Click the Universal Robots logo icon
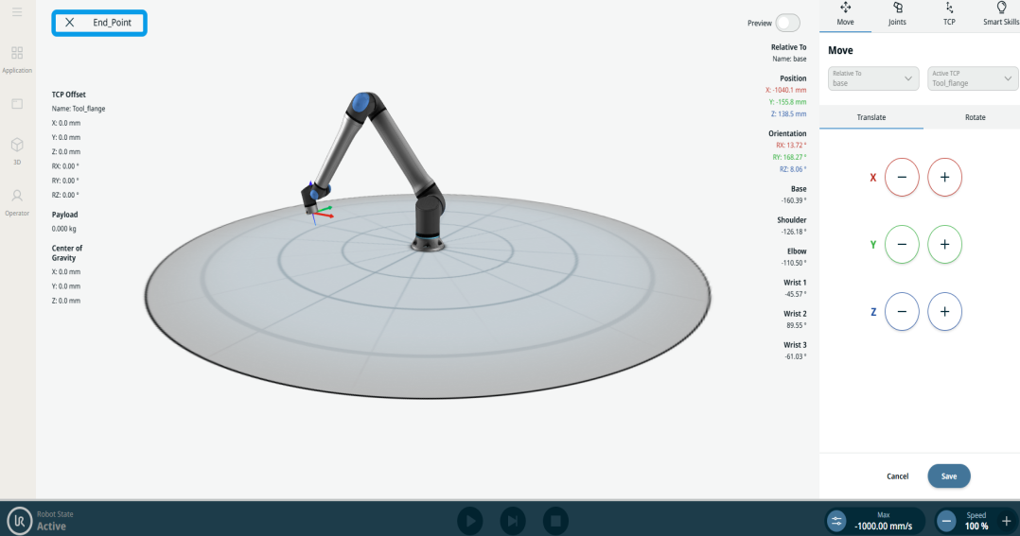The image size is (1020, 536). pos(19,521)
